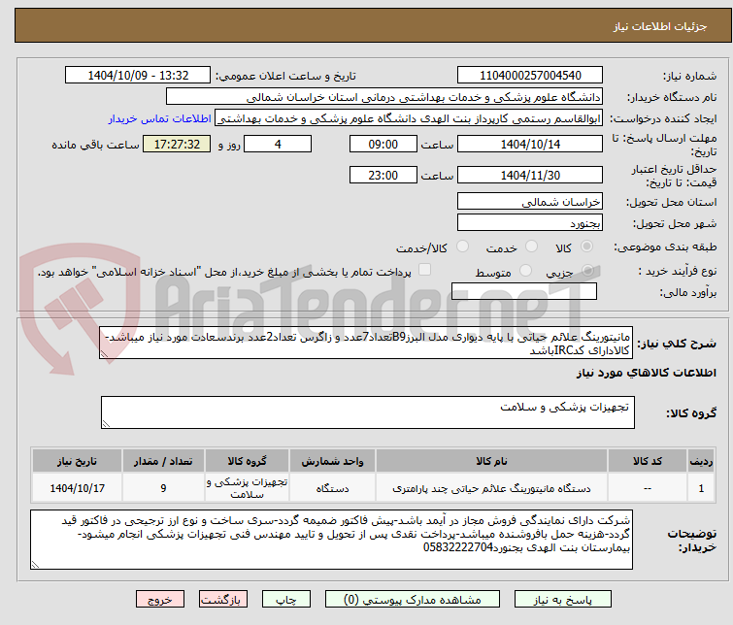The image size is (733, 625).
Task: Click the تعداد / مقدار column header
Action: pyautogui.click(x=163, y=461)
